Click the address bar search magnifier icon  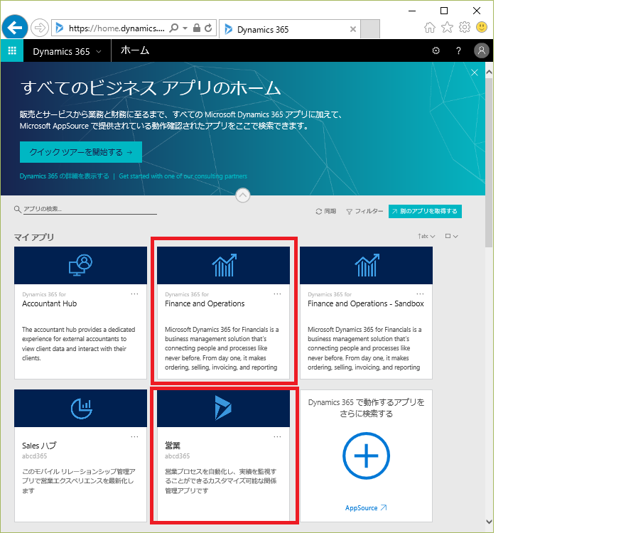pos(174,28)
